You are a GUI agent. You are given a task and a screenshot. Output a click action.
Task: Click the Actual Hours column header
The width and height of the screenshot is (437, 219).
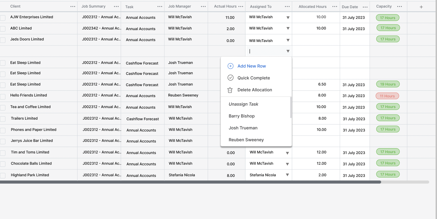pos(225,6)
